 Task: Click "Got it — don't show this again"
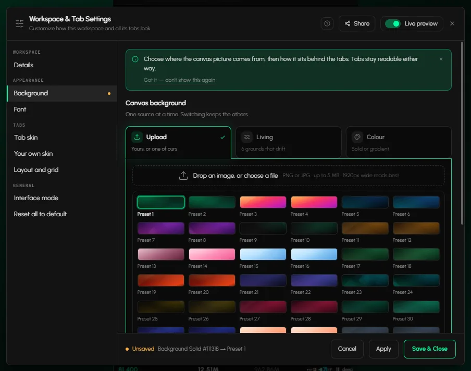click(179, 80)
